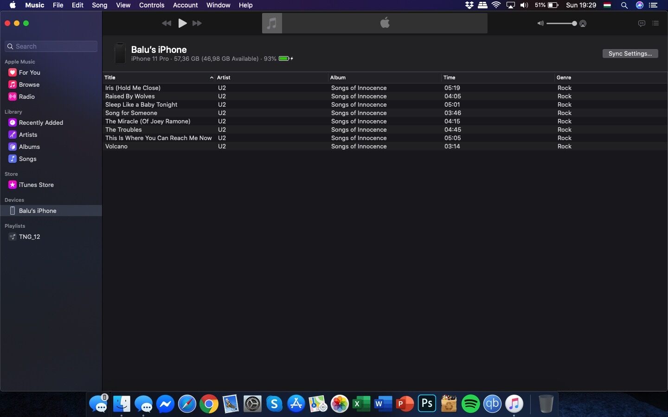Open Finder in the Dock

click(122, 404)
